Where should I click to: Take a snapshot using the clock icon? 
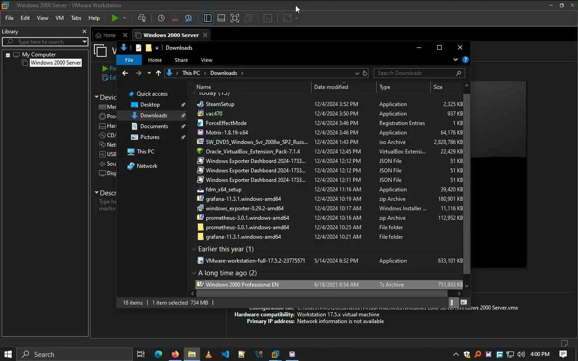coord(161,18)
